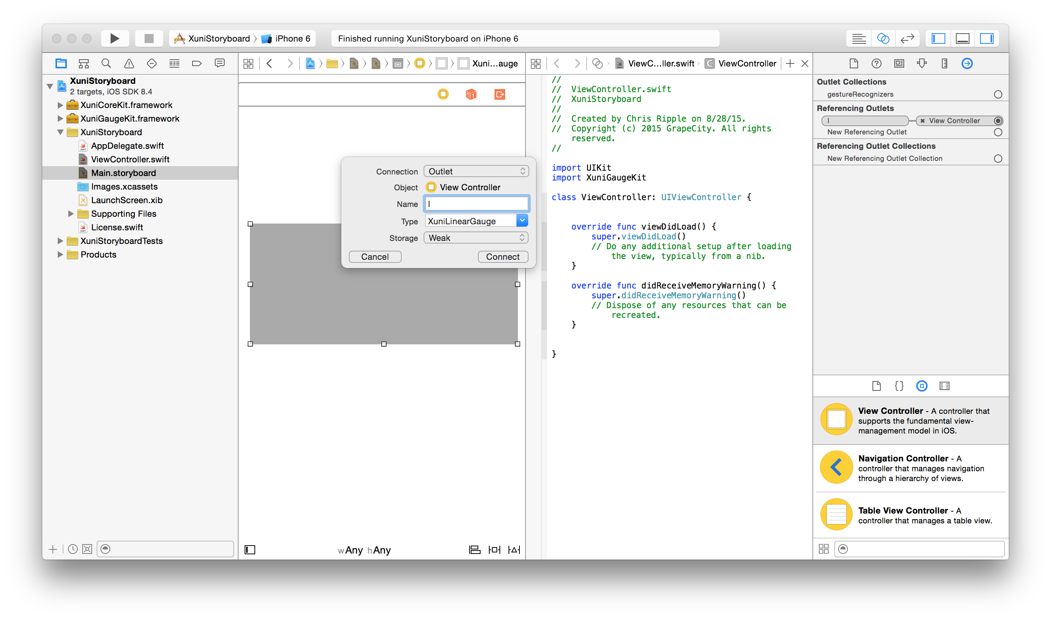Viewport: 1051px width, 620px height.
Task: Toggle the Navigator left panel
Action: (938, 39)
